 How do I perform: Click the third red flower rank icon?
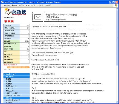(12, 21)
